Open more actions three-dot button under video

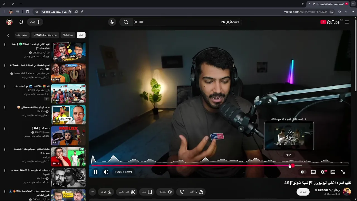coord(92,192)
